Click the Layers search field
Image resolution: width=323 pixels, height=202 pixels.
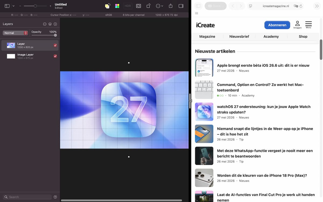tap(28, 197)
